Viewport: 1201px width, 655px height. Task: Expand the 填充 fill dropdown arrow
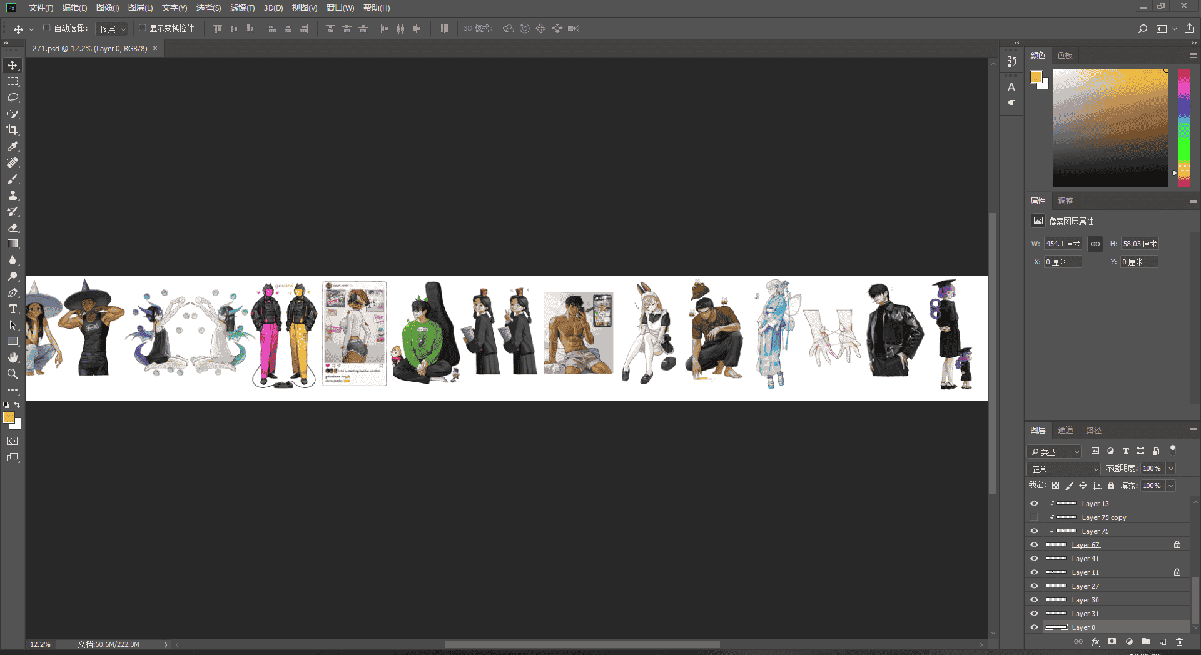pos(1171,486)
